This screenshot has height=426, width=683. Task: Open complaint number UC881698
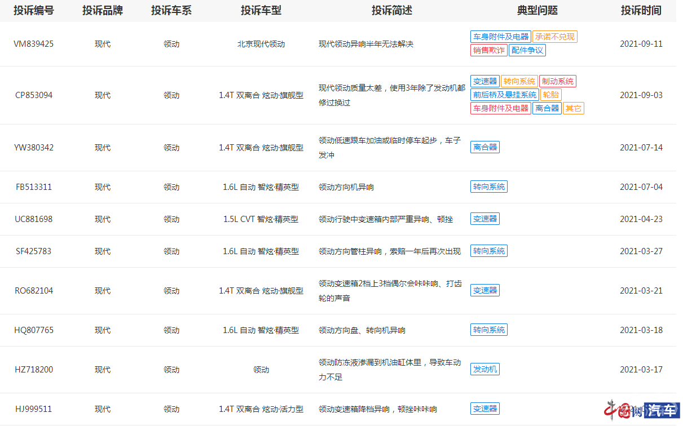click(x=34, y=219)
